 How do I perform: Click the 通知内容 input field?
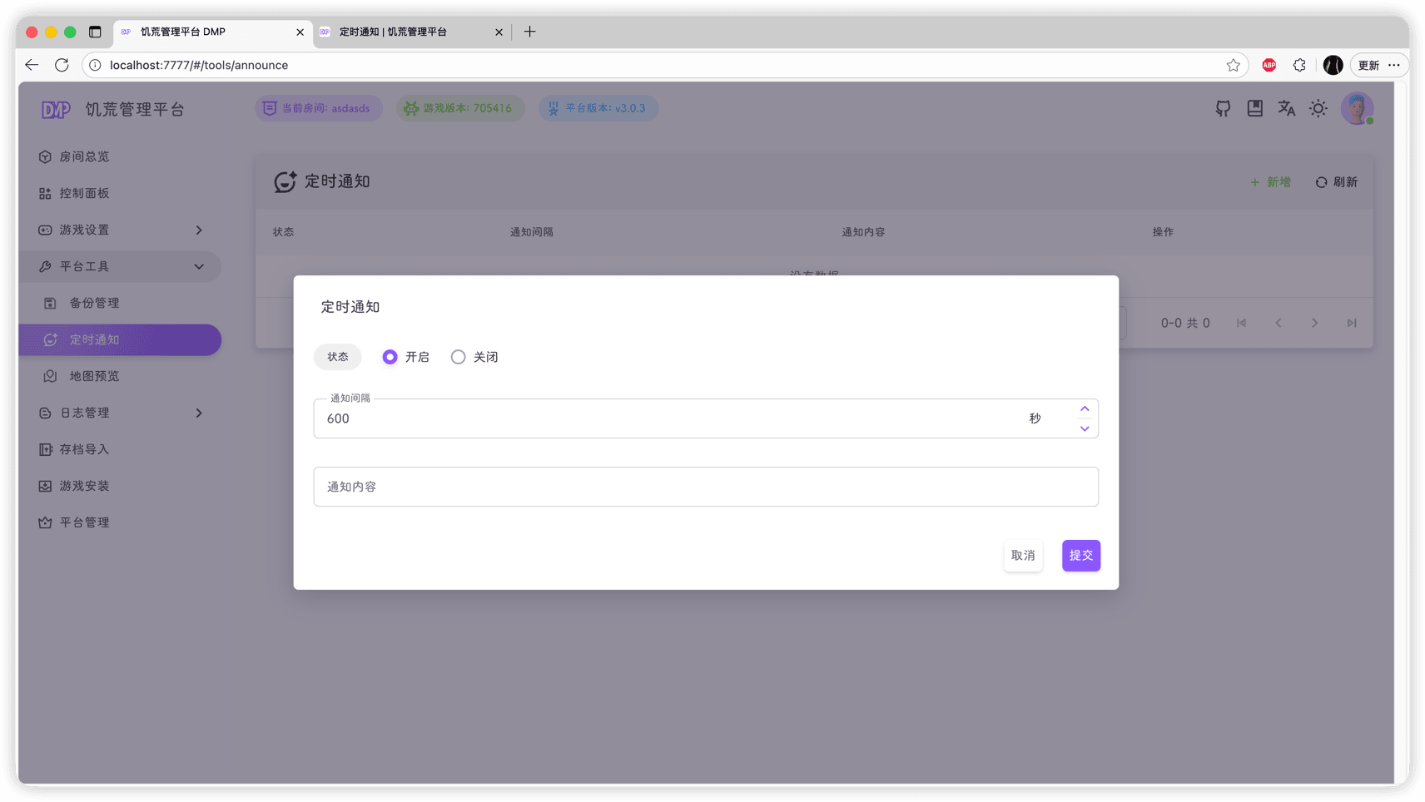click(x=706, y=487)
